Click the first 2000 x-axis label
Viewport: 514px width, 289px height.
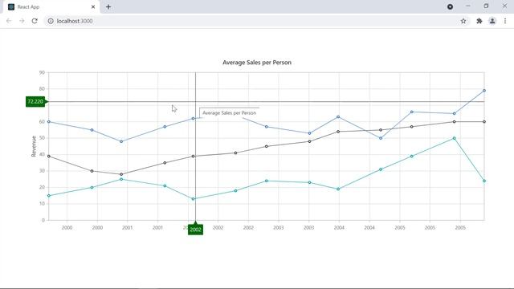(x=67, y=228)
